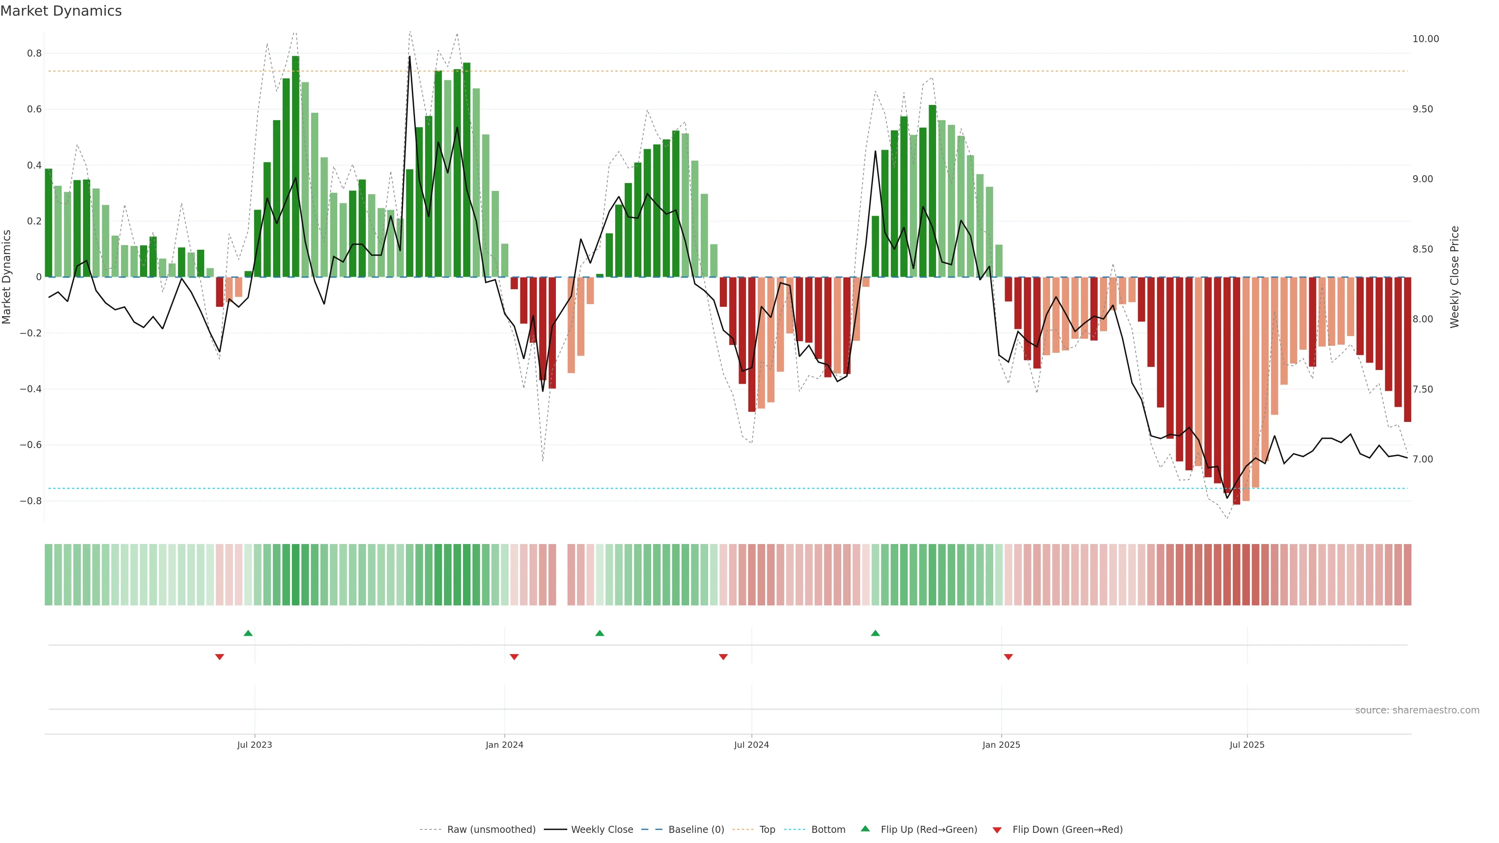Click the green flip-up triangle between Jan 2024 and Jul 2024
Screen dimensions: 1499x843
click(600, 633)
